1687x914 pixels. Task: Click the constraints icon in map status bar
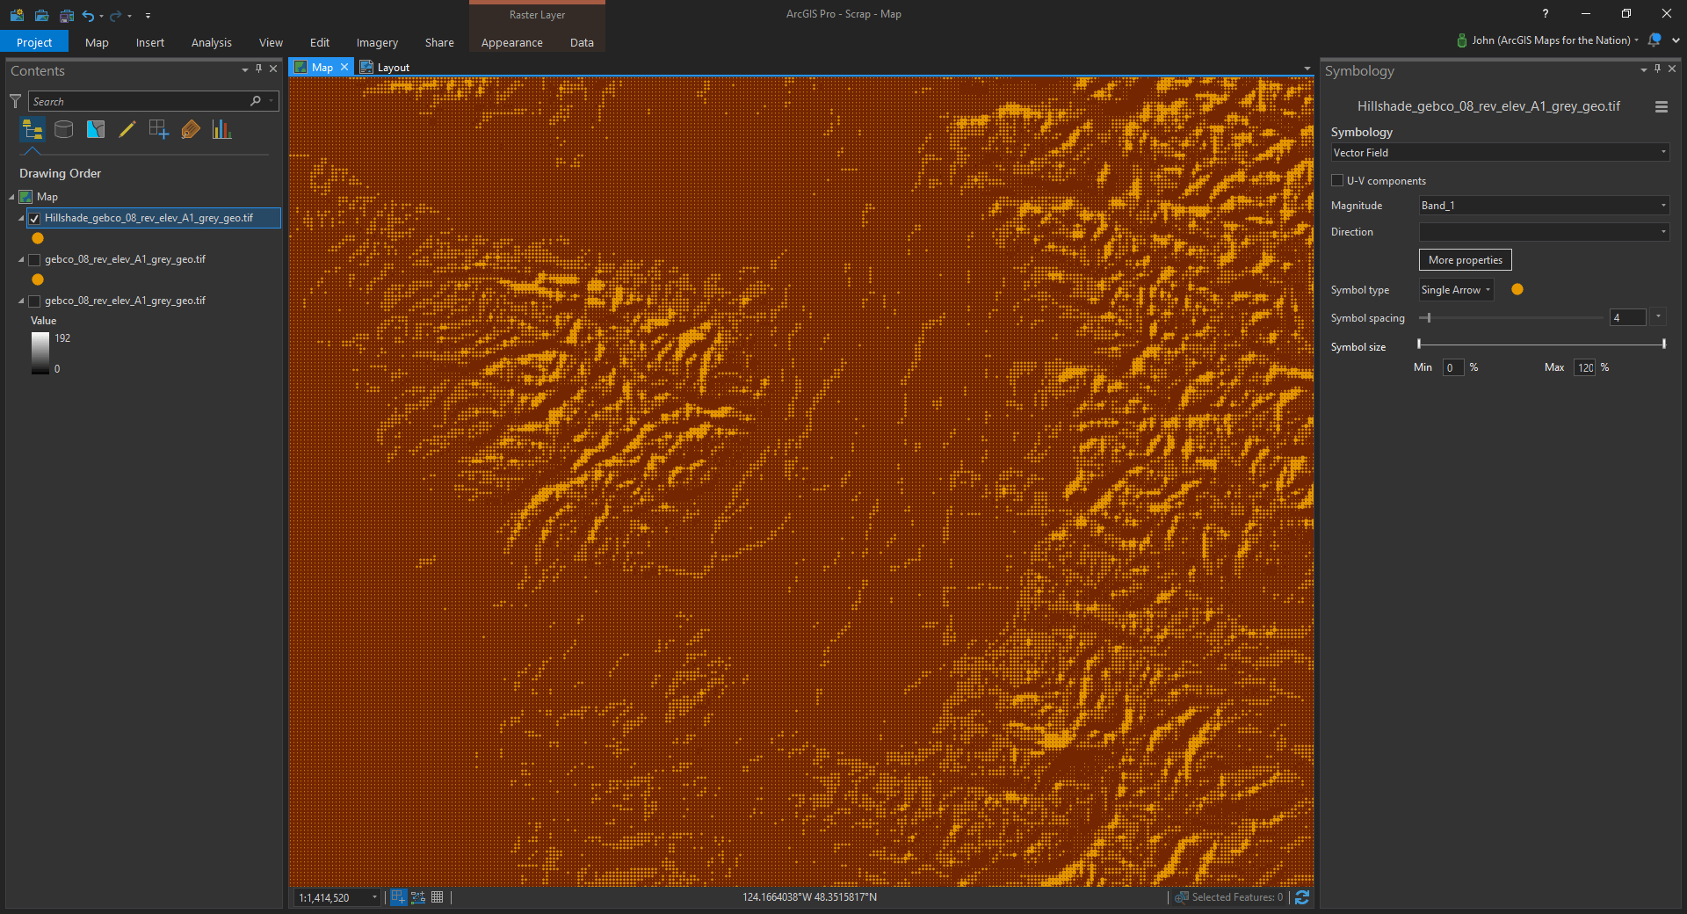[418, 897]
